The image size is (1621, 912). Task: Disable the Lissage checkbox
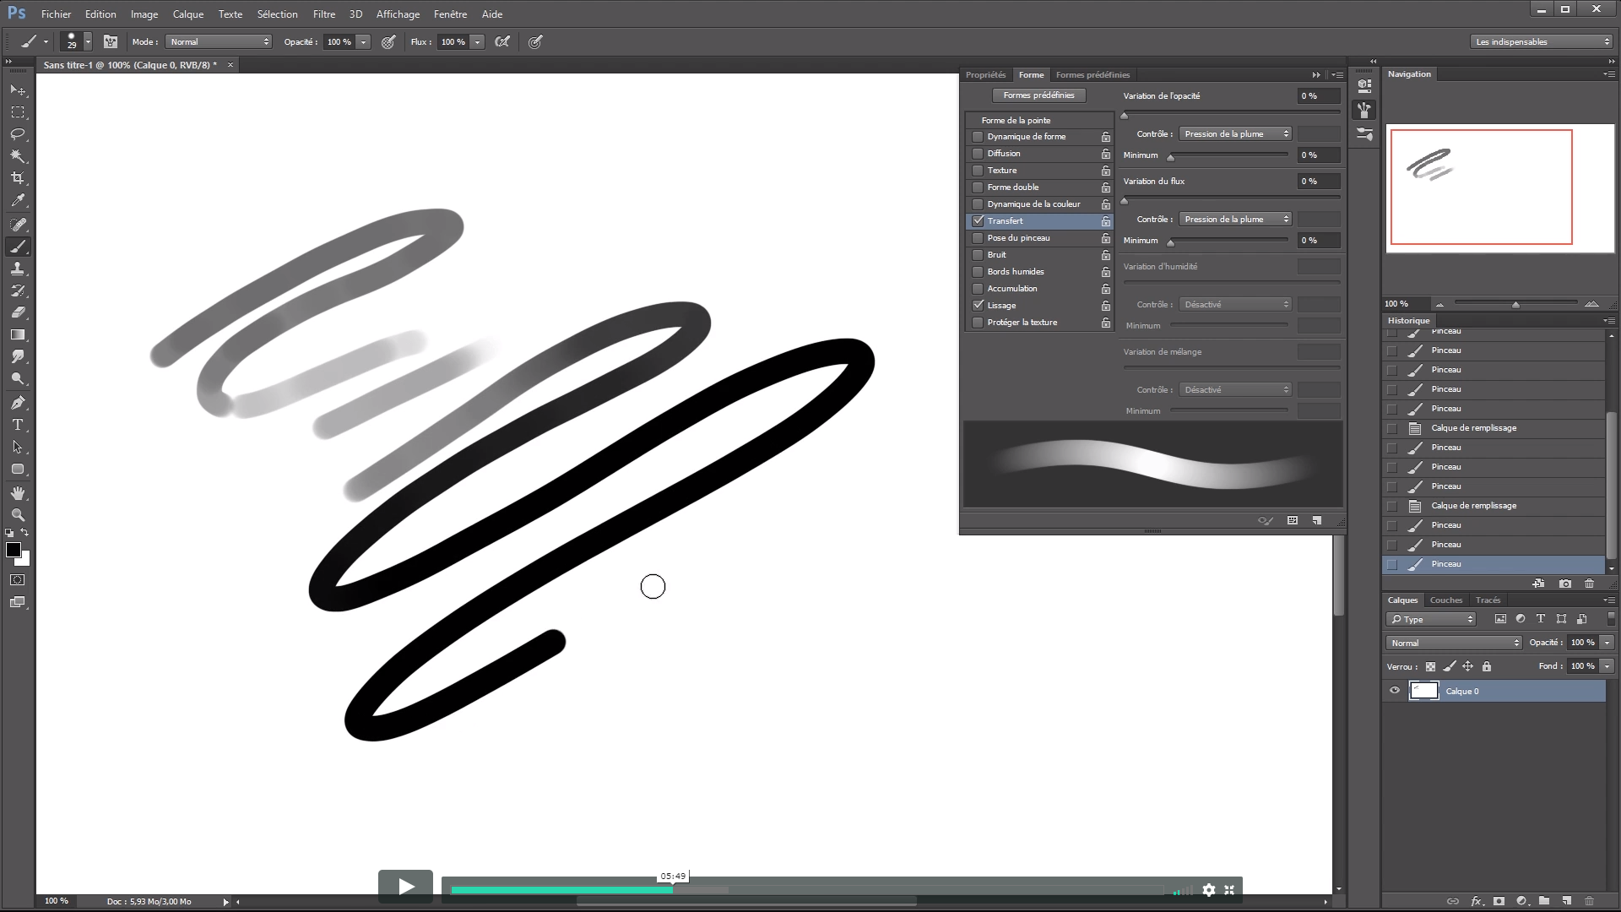[x=978, y=306]
